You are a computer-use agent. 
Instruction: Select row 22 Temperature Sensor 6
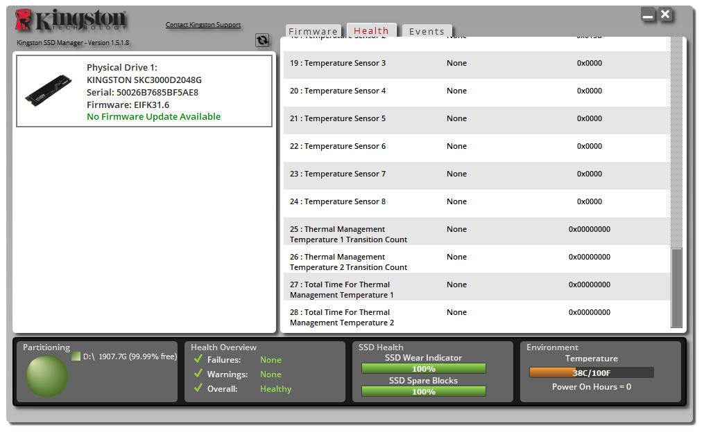pyautogui.click(x=477, y=147)
